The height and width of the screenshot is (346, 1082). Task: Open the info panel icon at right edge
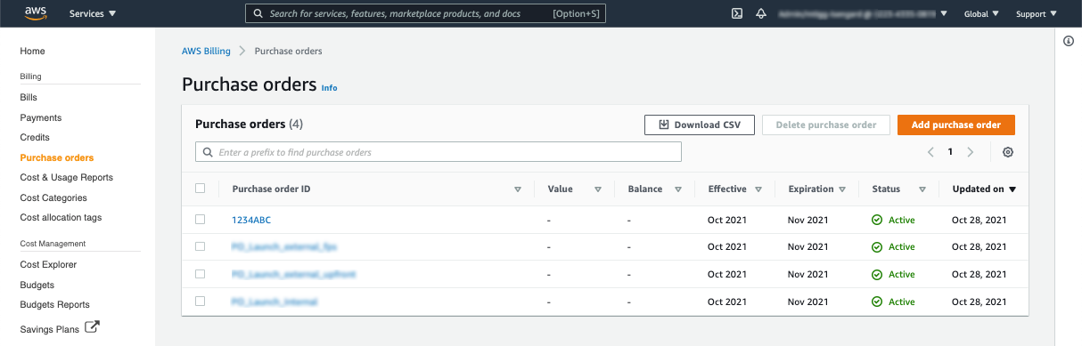[1069, 41]
